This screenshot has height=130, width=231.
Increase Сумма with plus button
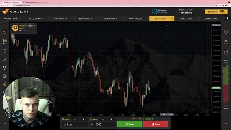pyautogui.click(x=112, y=119)
